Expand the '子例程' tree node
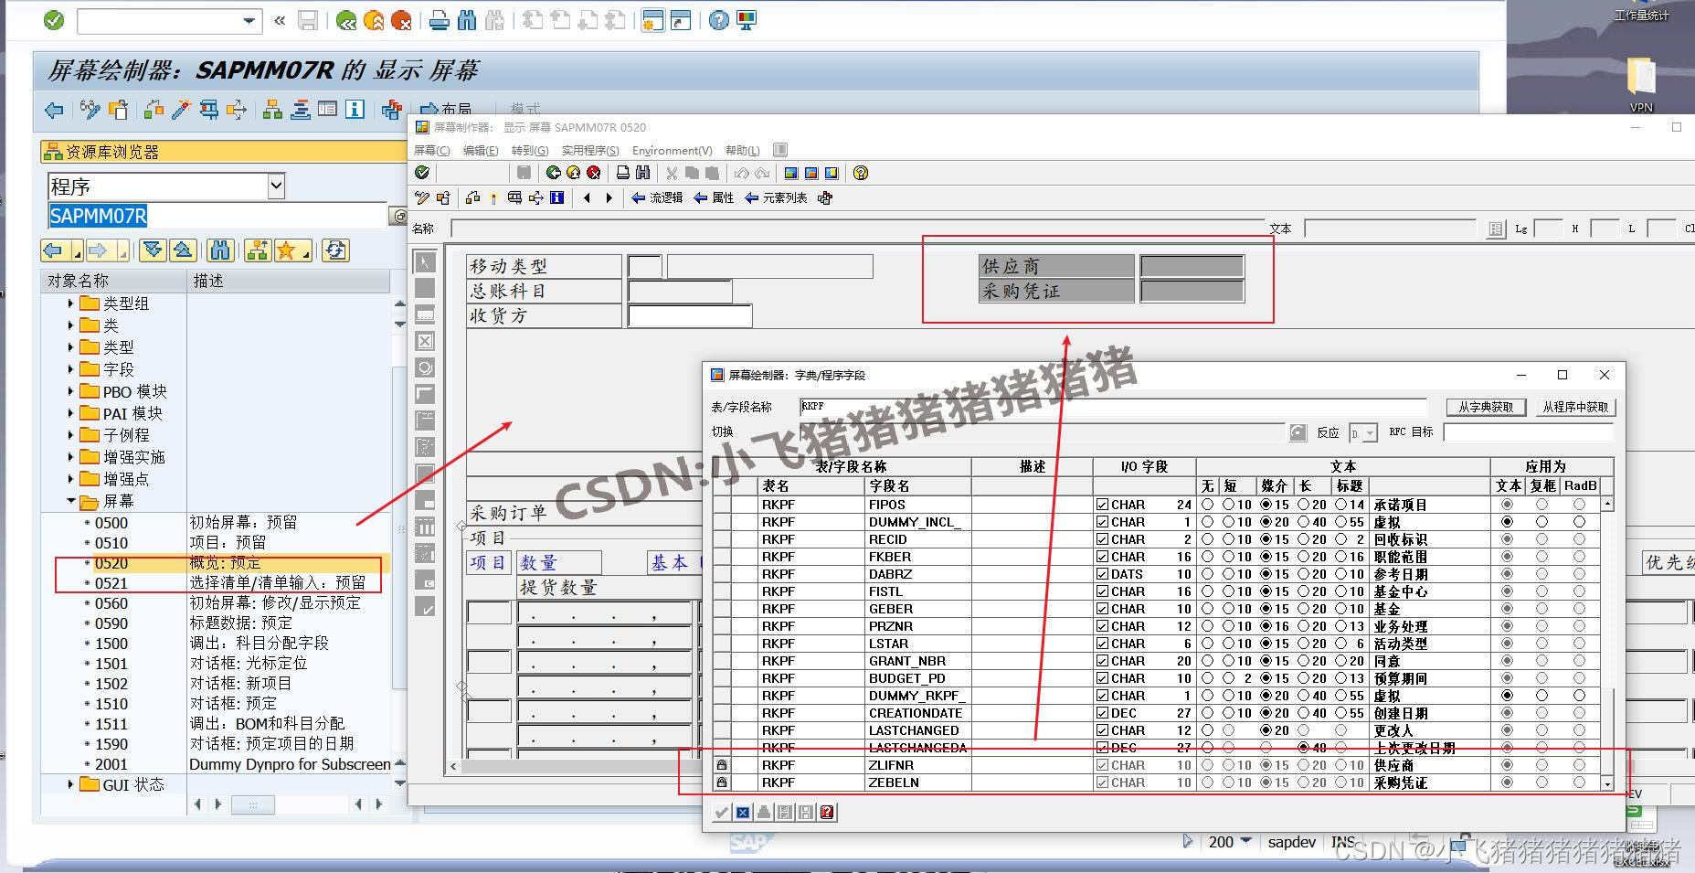Viewport: 1695px width, 873px height. tap(70, 435)
